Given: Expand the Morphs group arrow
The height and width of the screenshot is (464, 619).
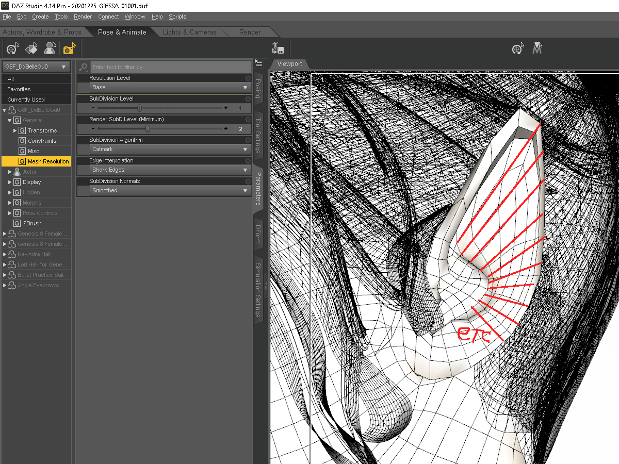Looking at the screenshot, I should tap(9, 203).
